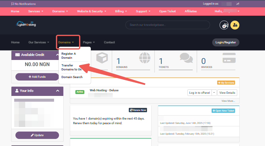265x146 pixels.
Task: Go to Home in the pink bar
Action: coord(15,11)
